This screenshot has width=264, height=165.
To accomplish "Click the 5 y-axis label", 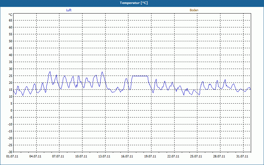I will [x=12, y=104].
